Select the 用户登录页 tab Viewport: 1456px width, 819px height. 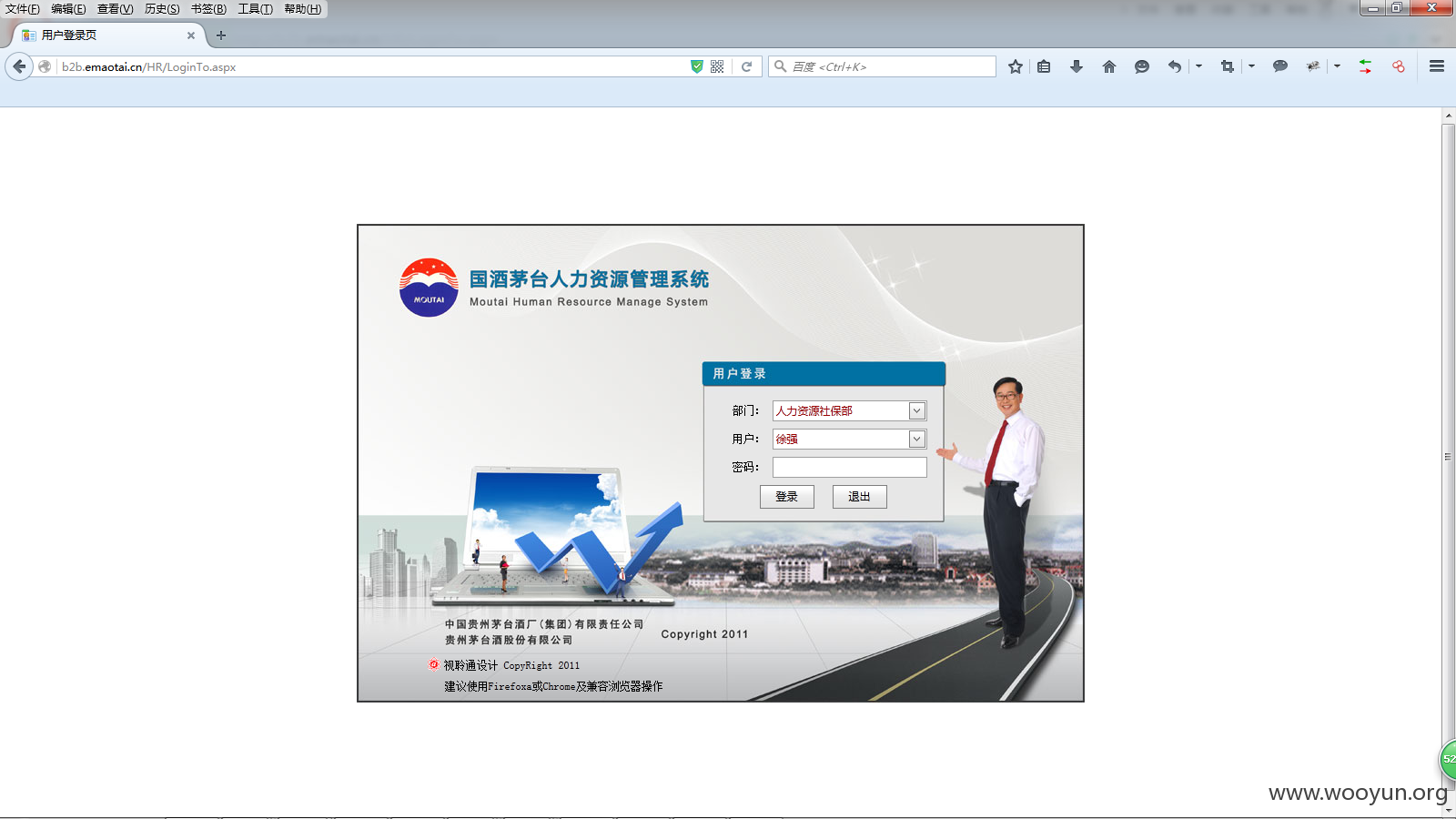(107, 35)
